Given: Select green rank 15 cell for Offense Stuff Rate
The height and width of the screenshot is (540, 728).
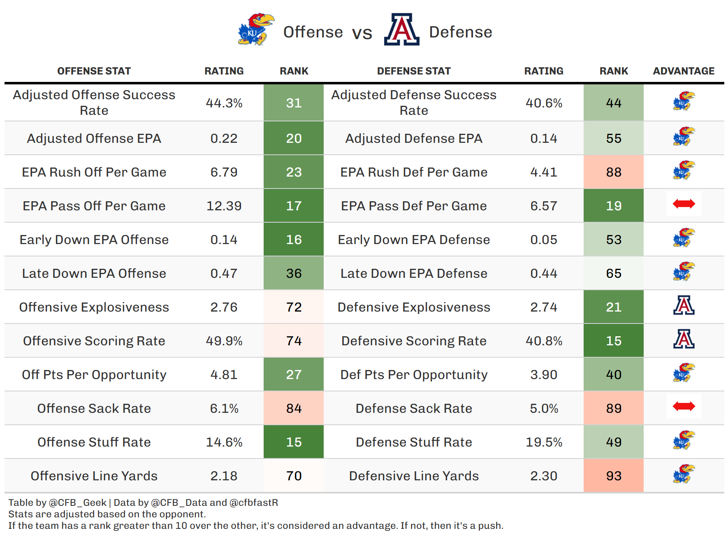Looking at the screenshot, I should coord(294,442).
